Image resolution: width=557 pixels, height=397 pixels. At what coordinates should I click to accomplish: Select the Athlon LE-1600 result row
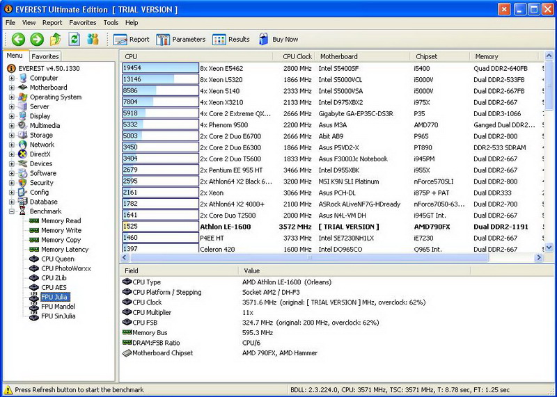click(333, 227)
